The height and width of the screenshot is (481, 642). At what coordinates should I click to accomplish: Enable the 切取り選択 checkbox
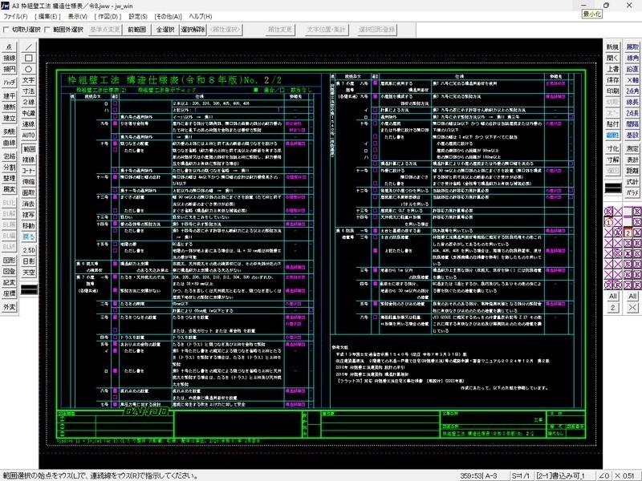click(6, 30)
